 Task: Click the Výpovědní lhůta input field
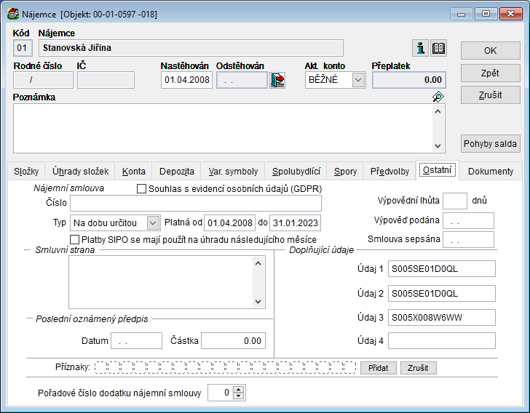(x=454, y=201)
